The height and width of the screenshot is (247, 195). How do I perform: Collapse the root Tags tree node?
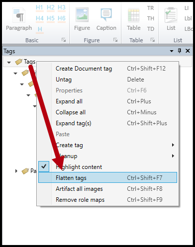[x=9, y=63]
